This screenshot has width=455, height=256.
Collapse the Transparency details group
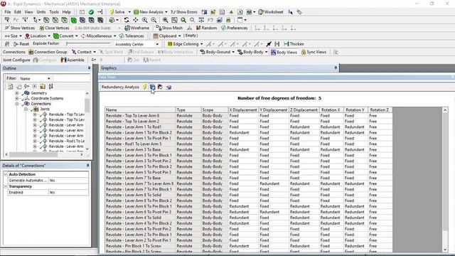tap(5, 186)
